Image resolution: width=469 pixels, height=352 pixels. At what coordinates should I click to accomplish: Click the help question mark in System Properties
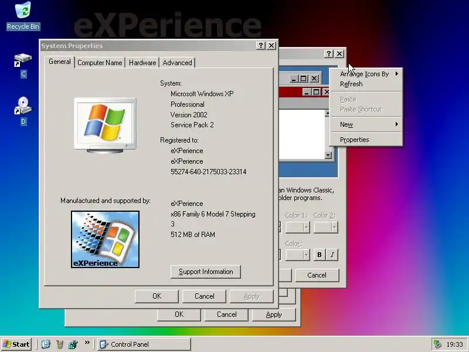pos(260,45)
